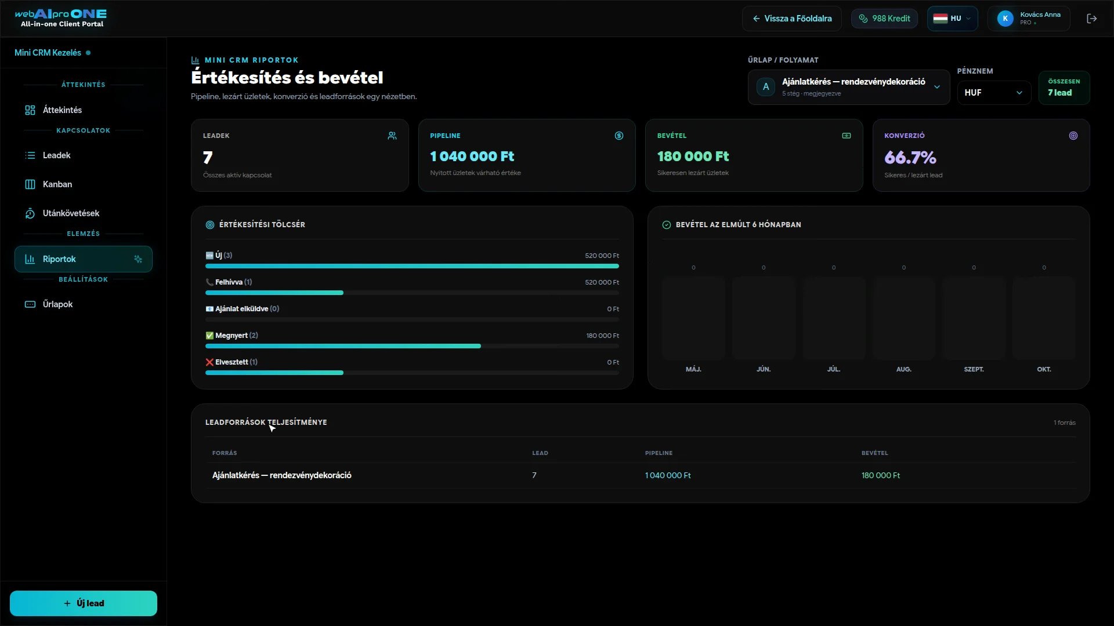Click the target icon on Konverzió card
The height and width of the screenshot is (626, 1114).
(x=1073, y=136)
